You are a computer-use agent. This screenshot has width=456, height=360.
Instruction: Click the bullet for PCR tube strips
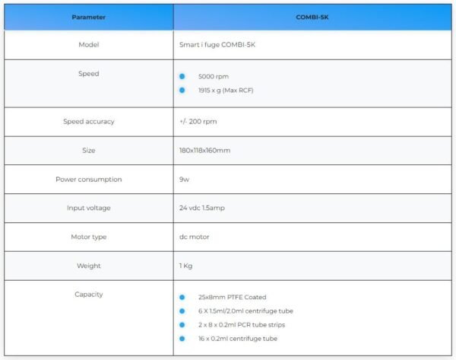[182, 325]
